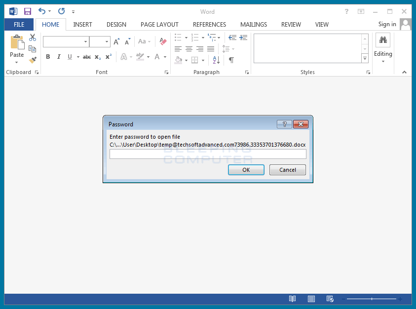Click the Multilevel List icon
416x309 pixels.
(x=212, y=37)
